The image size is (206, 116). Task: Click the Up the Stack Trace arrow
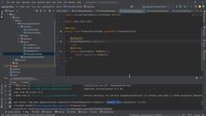10,87
